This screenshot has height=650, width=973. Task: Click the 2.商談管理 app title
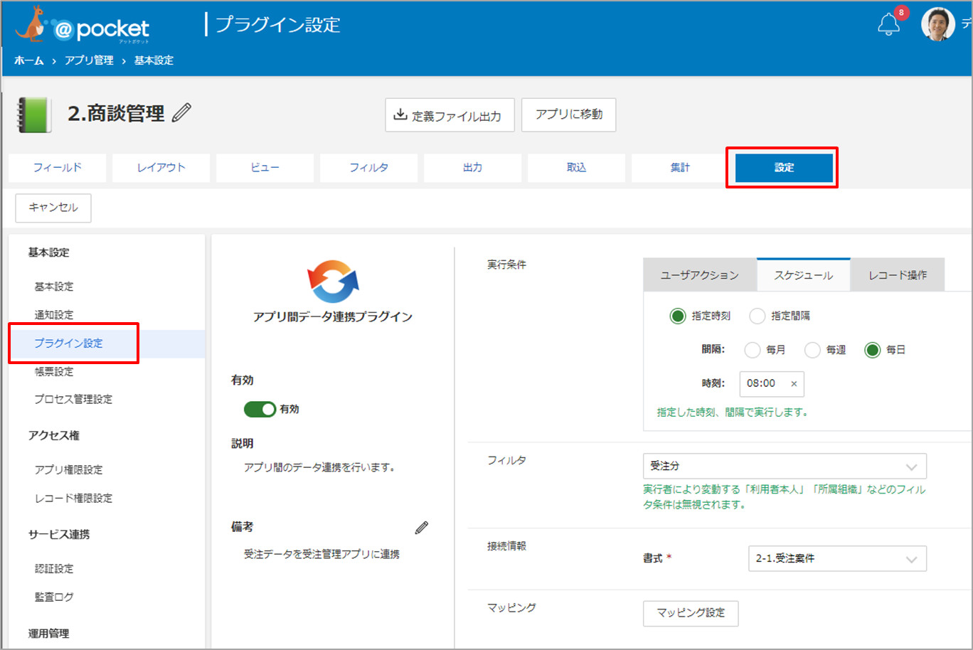[x=116, y=113]
